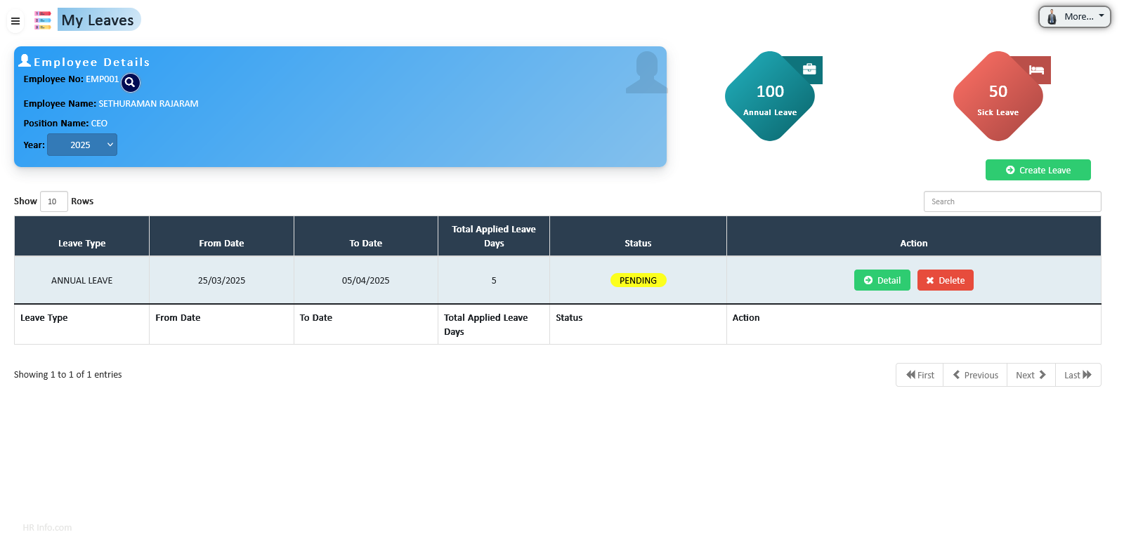Jump to the Last page
The height and width of the screenshot is (544, 1124).
click(x=1078, y=375)
